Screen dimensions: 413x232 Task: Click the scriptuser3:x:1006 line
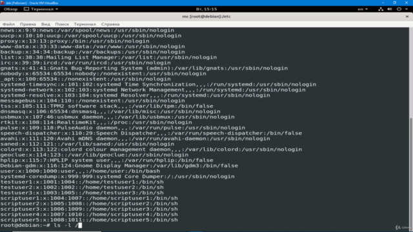point(89,209)
